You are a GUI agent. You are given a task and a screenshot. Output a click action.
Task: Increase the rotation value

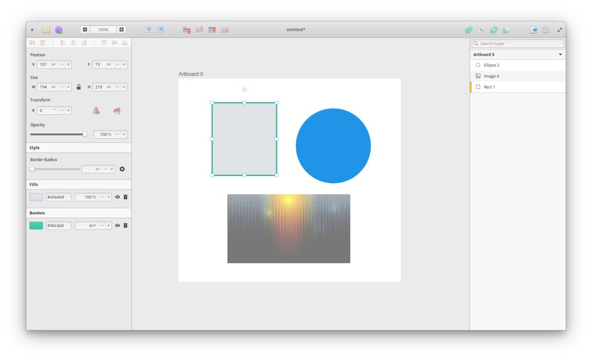pos(68,110)
